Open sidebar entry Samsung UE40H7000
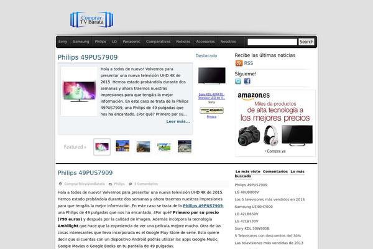The image size is (373, 249). pos(254,207)
